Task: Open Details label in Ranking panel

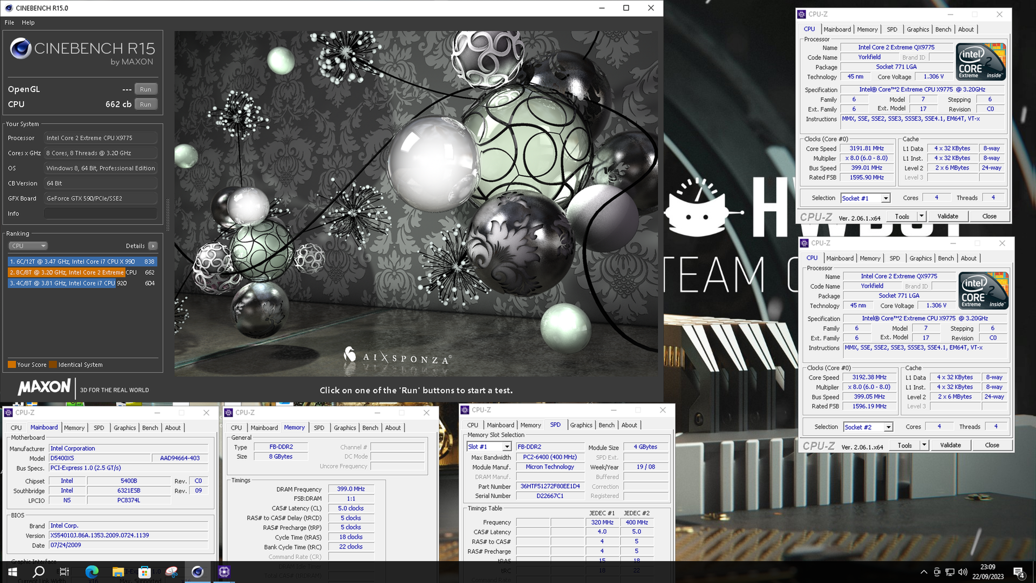Action: 135,246
